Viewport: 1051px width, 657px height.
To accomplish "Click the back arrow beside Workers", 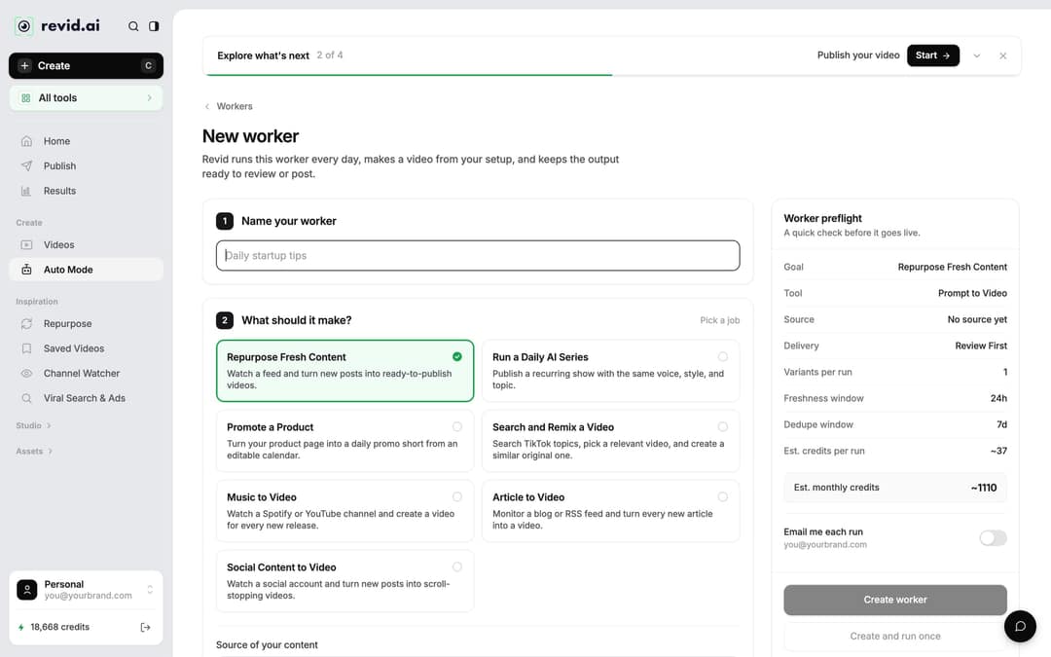I will (207, 107).
